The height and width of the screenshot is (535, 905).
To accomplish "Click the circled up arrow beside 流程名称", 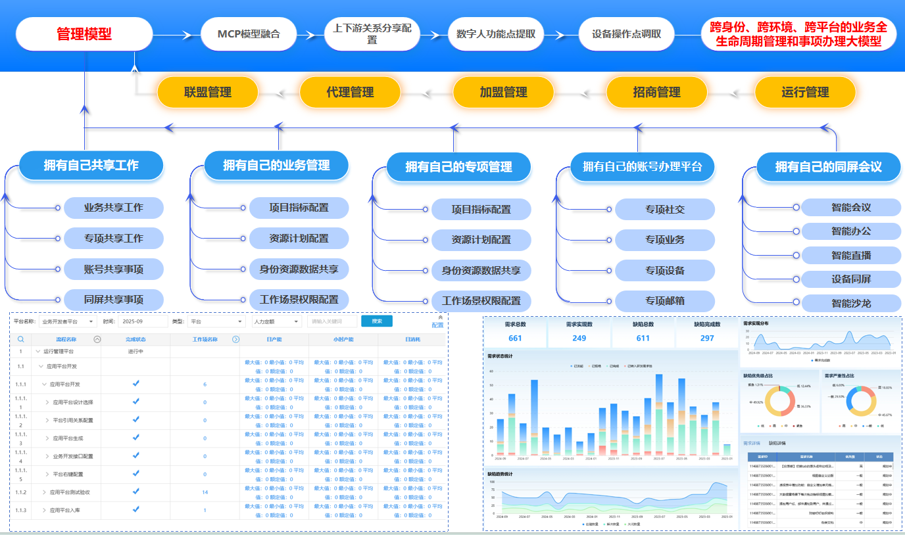I will [x=97, y=340].
